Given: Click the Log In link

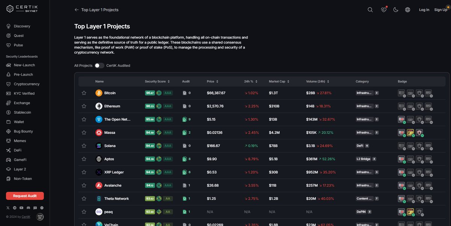Looking at the screenshot, I should pos(424,10).
